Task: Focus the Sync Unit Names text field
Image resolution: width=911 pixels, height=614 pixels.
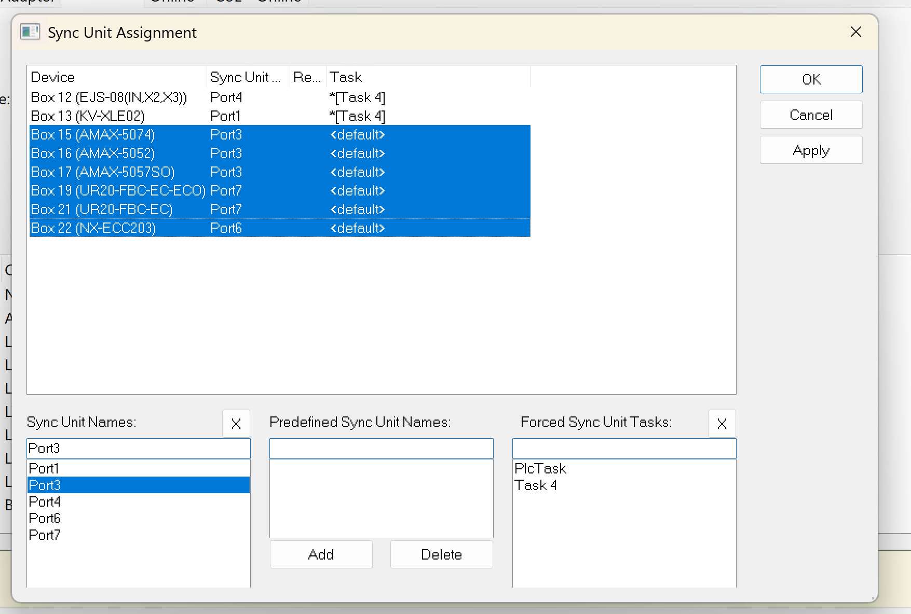Action: click(x=138, y=449)
